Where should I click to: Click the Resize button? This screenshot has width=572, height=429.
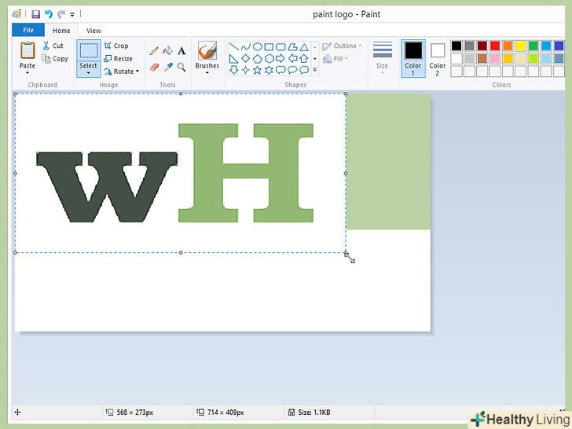click(119, 58)
